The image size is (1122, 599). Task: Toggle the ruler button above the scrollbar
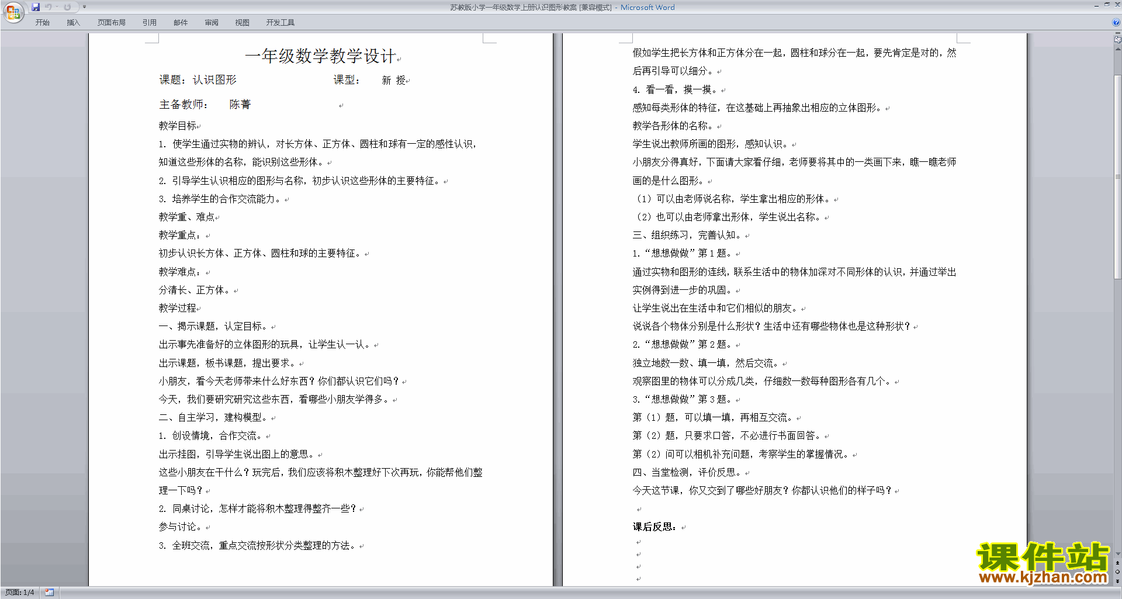point(1118,40)
